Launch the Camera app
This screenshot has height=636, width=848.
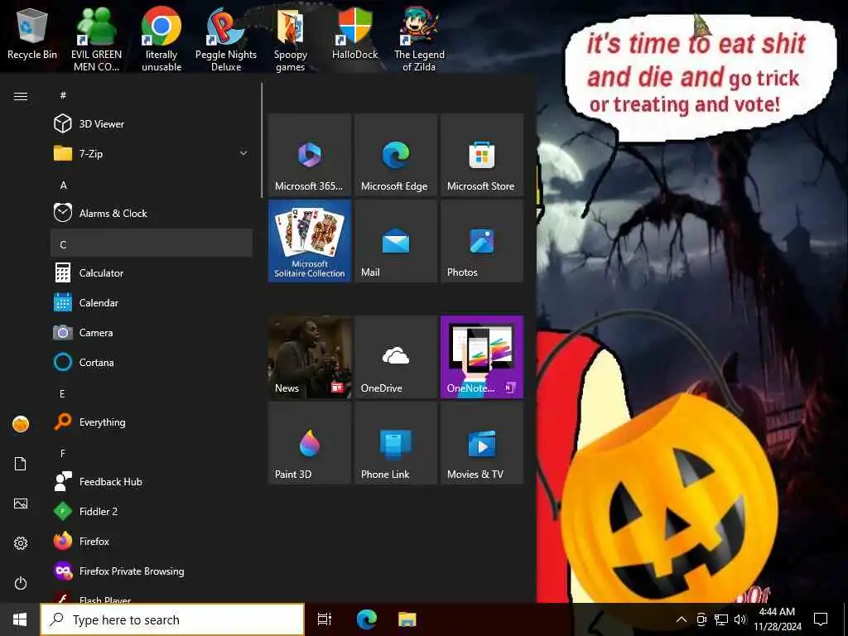pos(152,333)
